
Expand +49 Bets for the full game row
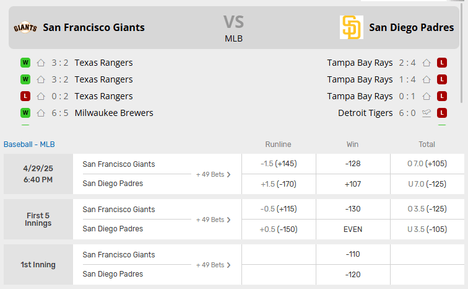213,174
